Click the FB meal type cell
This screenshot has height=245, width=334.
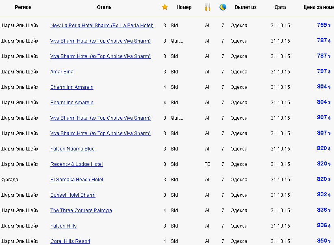pos(207,164)
